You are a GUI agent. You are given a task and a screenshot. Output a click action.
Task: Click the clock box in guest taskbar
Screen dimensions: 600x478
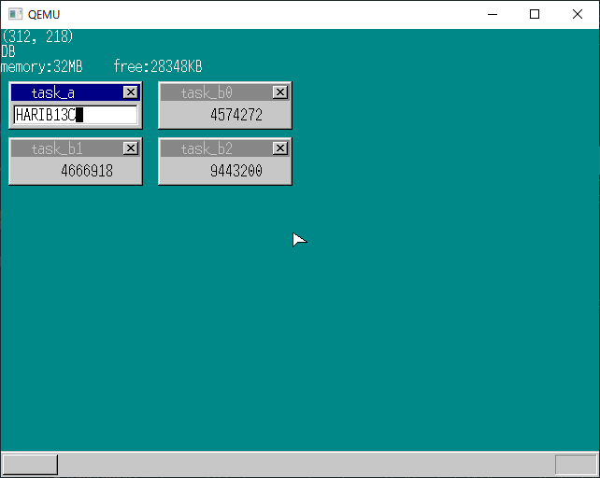tap(576, 464)
